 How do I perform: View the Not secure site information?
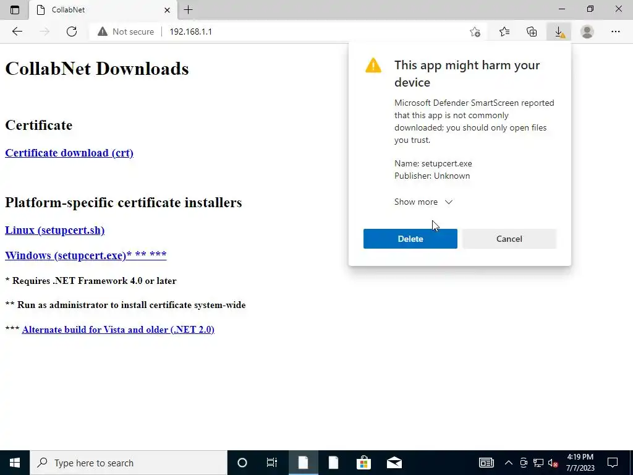point(125,32)
